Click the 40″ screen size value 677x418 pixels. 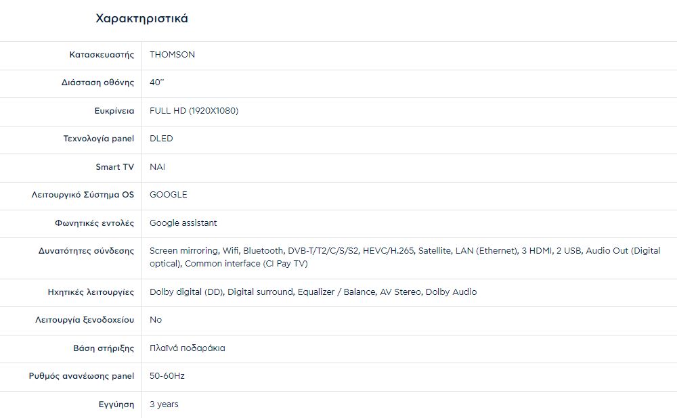tap(157, 83)
